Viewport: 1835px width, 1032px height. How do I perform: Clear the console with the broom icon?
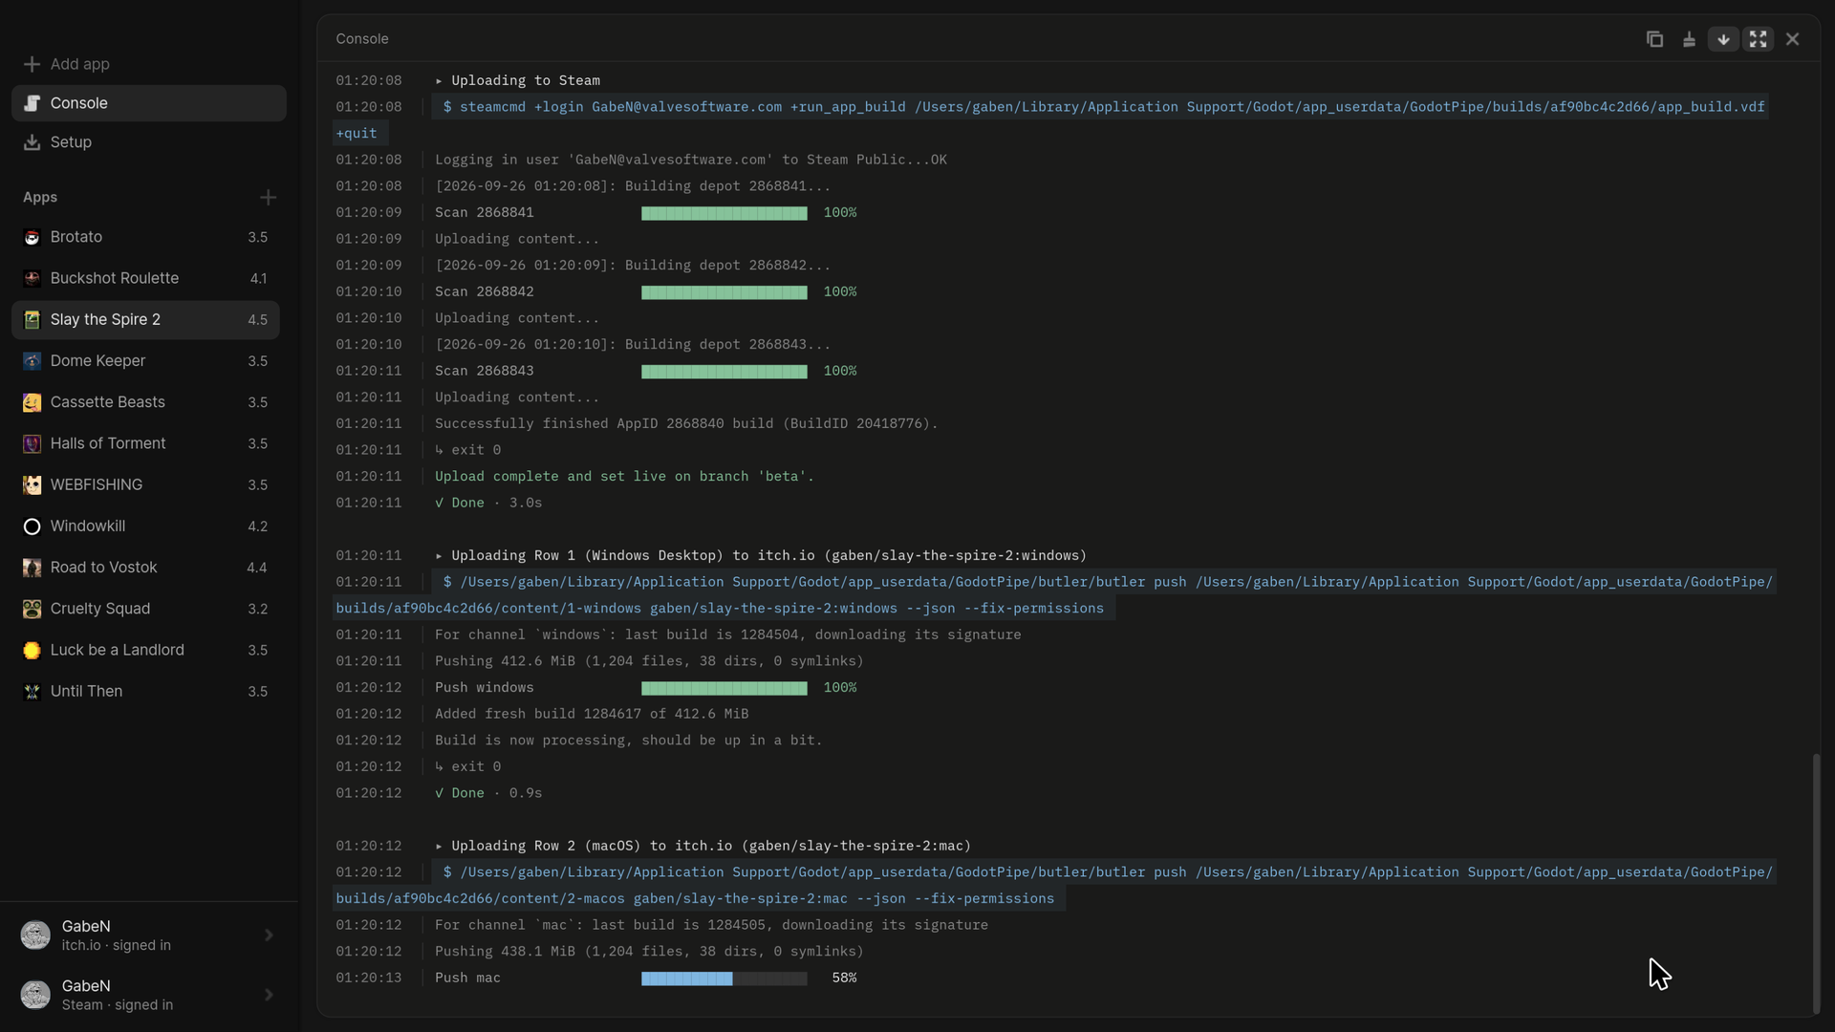tap(1689, 39)
